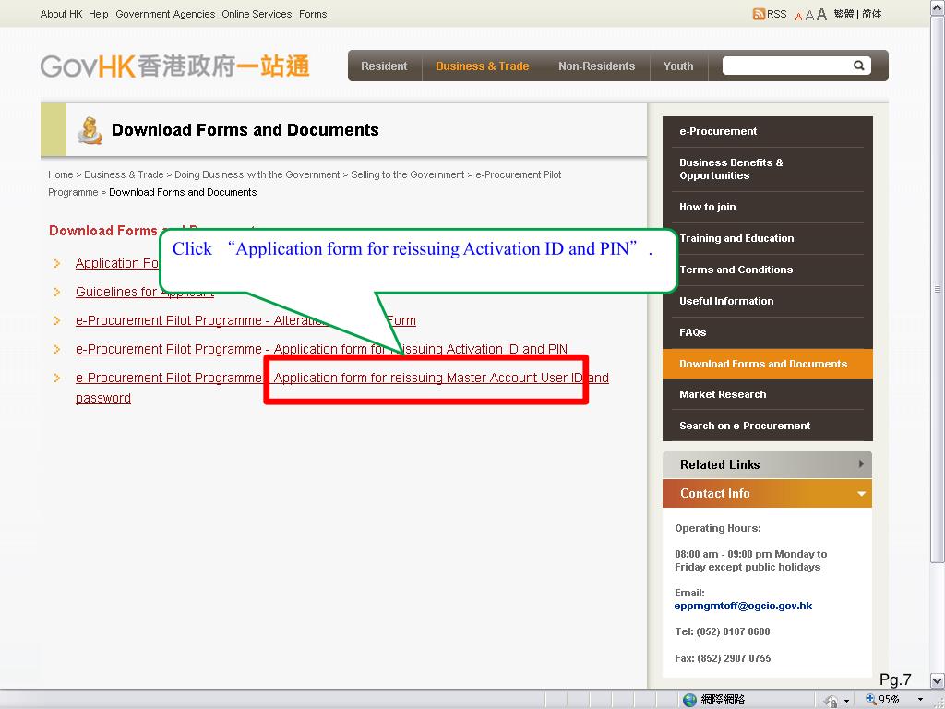
Task: Click Business & Trade breadcrumb link
Action: tap(124, 174)
